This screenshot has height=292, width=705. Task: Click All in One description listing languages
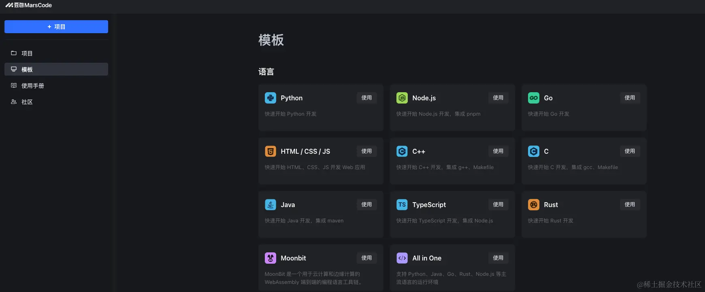[451, 278]
